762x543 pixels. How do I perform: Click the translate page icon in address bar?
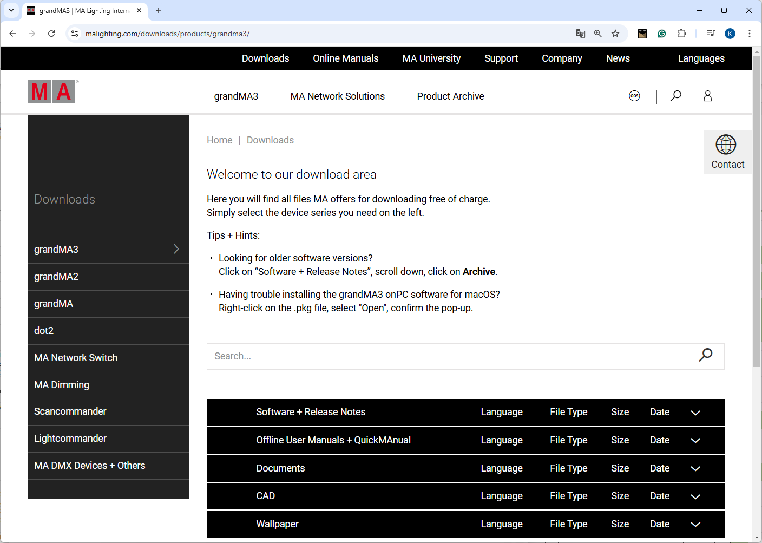tap(580, 34)
